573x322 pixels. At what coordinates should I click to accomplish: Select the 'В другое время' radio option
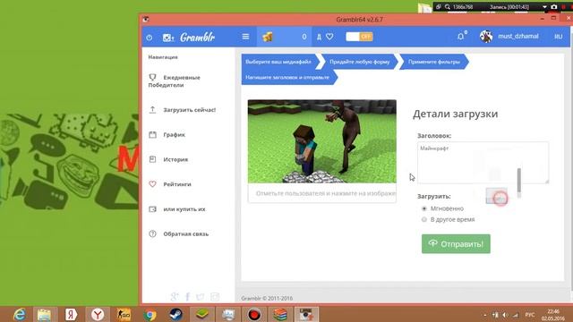424,219
